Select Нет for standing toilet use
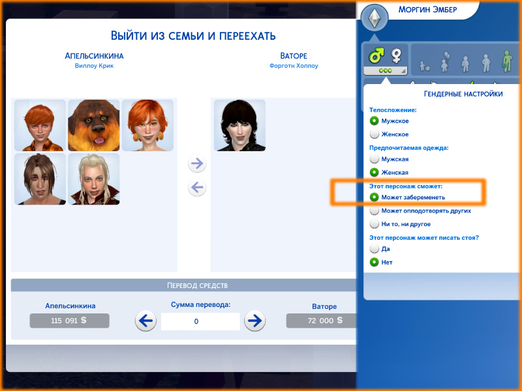This screenshot has width=522, height=391. pyautogui.click(x=381, y=262)
